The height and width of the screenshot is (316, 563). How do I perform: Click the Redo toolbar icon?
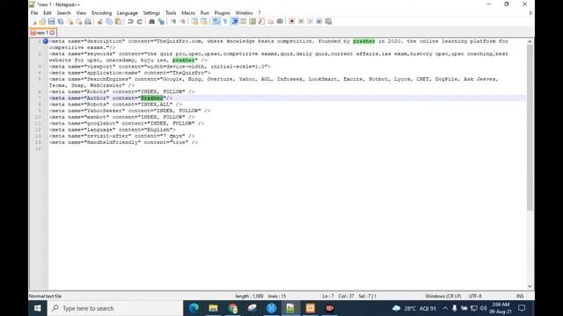click(x=140, y=21)
